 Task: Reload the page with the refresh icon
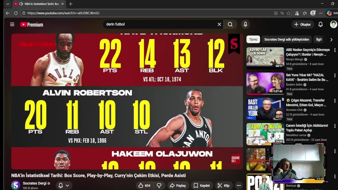(16, 13)
